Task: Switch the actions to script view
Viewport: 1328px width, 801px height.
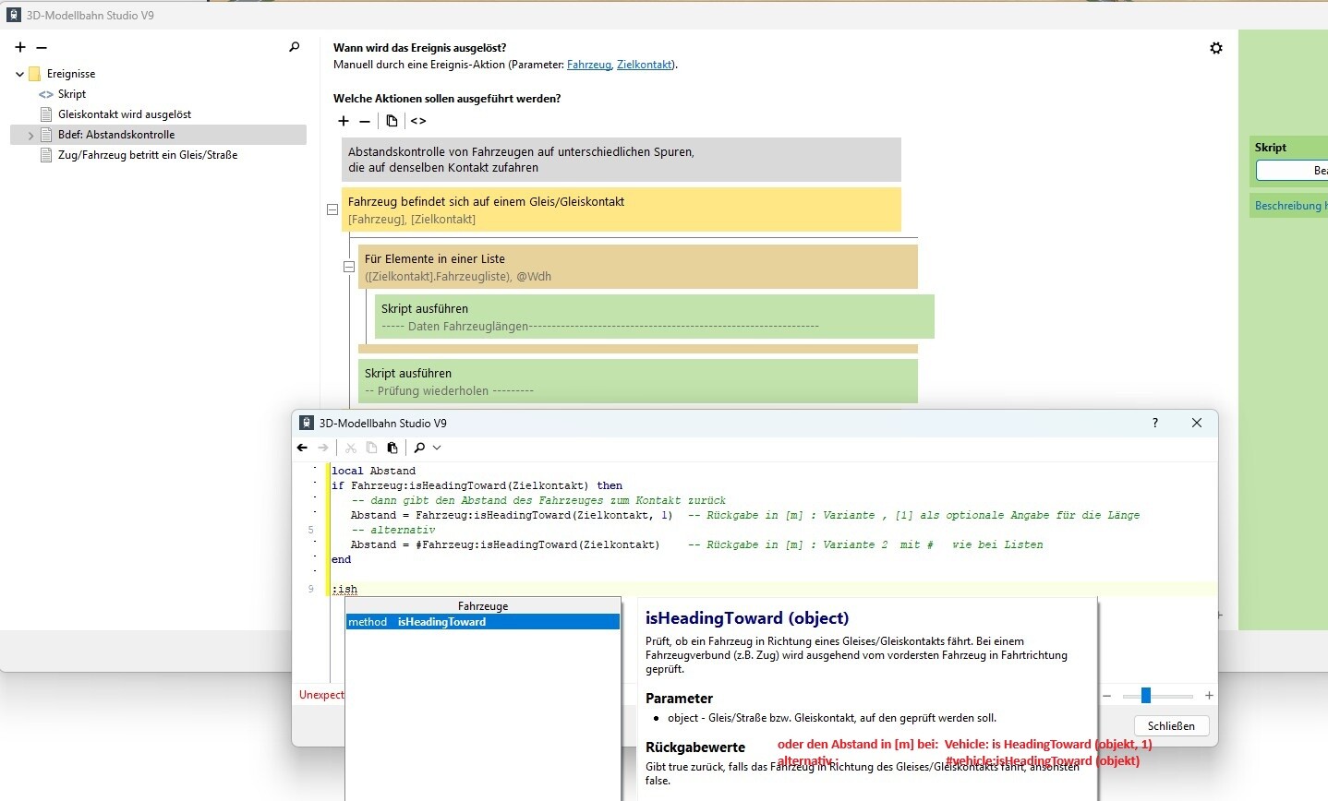Action: 418,121
